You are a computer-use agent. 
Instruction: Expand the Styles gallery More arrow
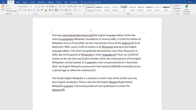[x=171, y=11]
